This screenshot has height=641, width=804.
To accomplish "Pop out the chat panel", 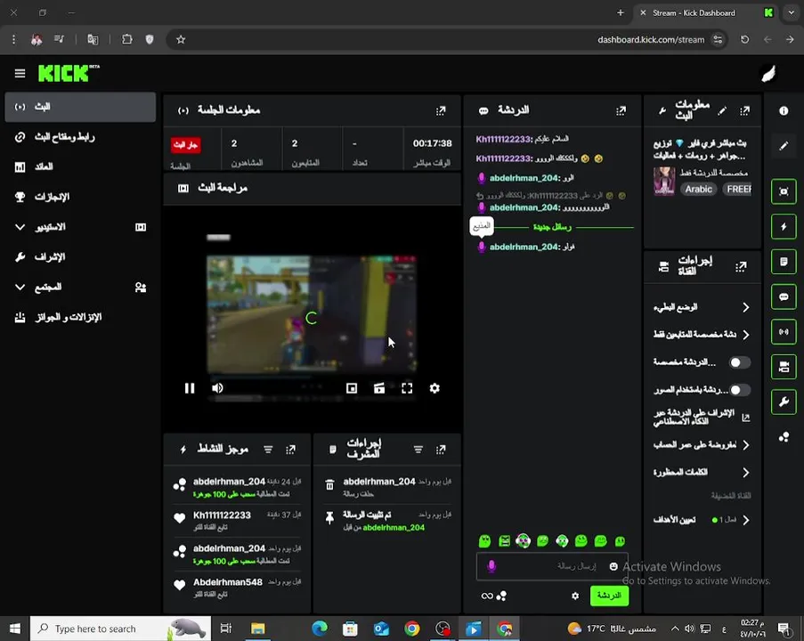I will point(621,110).
